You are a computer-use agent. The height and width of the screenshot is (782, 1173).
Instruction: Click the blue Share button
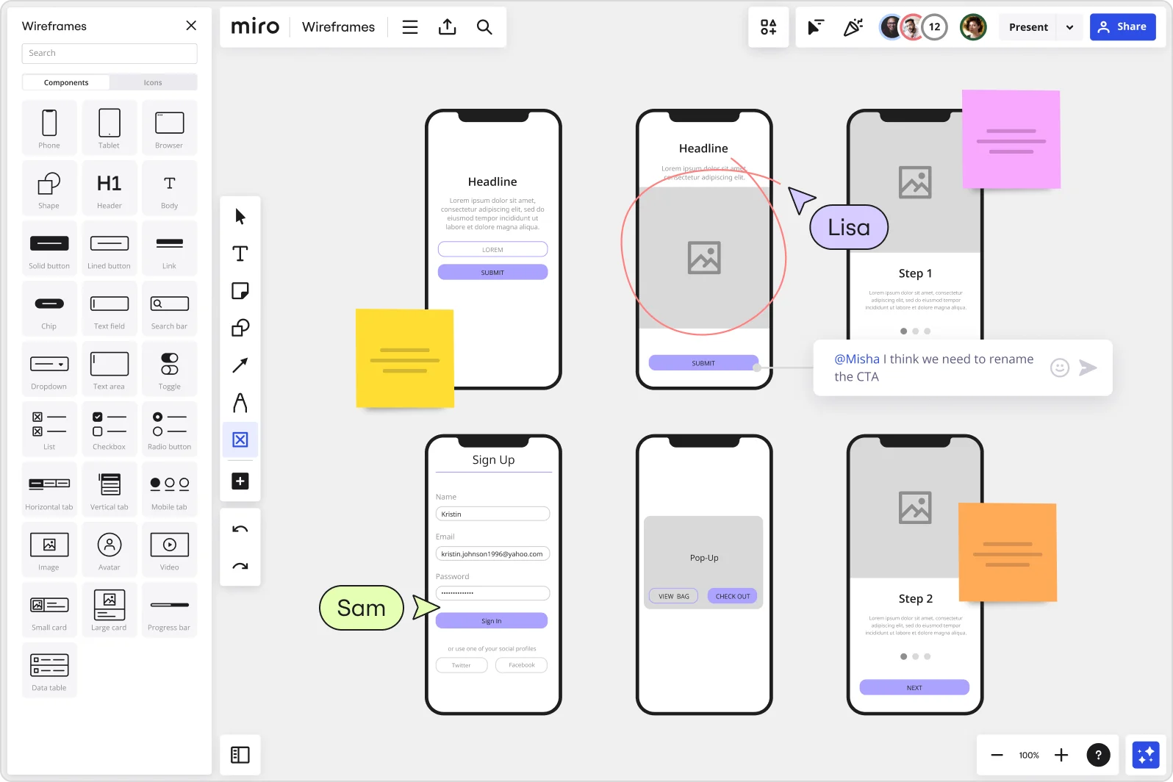click(1122, 27)
